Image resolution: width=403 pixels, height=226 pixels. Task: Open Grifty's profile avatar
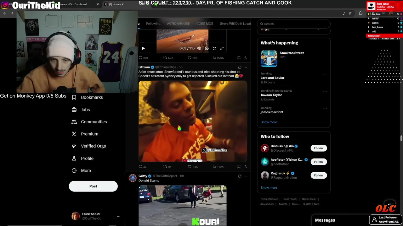pyautogui.click(x=133, y=178)
